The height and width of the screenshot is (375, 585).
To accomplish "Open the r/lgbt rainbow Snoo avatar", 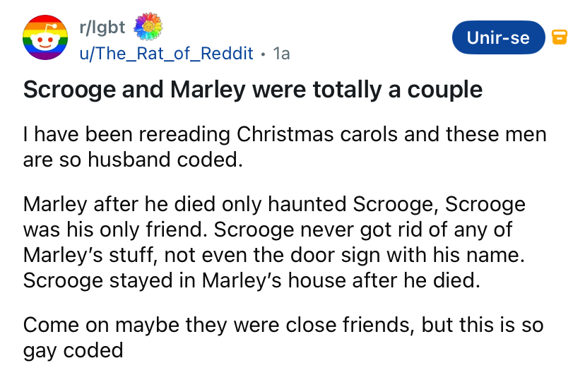I will tap(44, 38).
